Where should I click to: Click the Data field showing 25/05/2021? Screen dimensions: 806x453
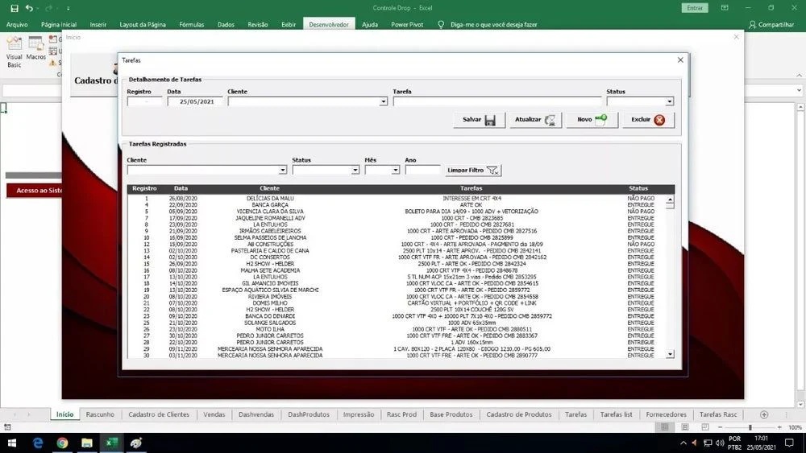coord(195,101)
